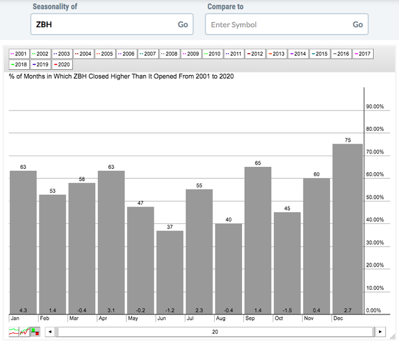
Task: Select the line chart view icon
Action: tap(12, 331)
